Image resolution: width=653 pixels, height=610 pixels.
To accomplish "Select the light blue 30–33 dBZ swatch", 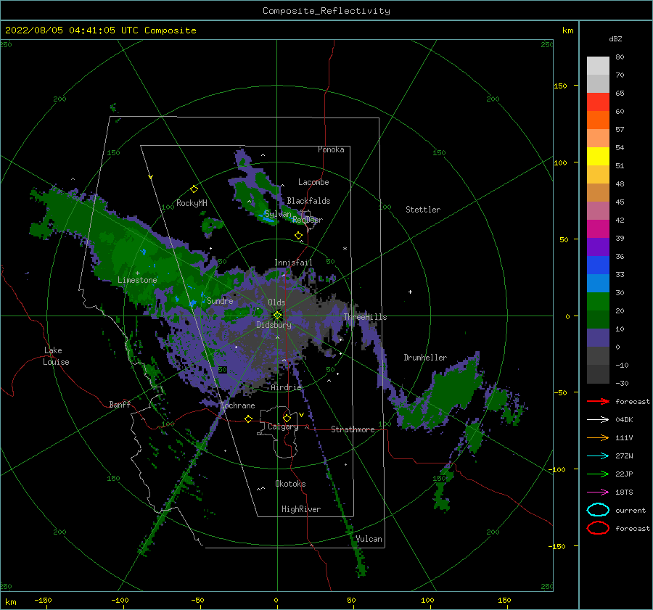I will click(598, 284).
